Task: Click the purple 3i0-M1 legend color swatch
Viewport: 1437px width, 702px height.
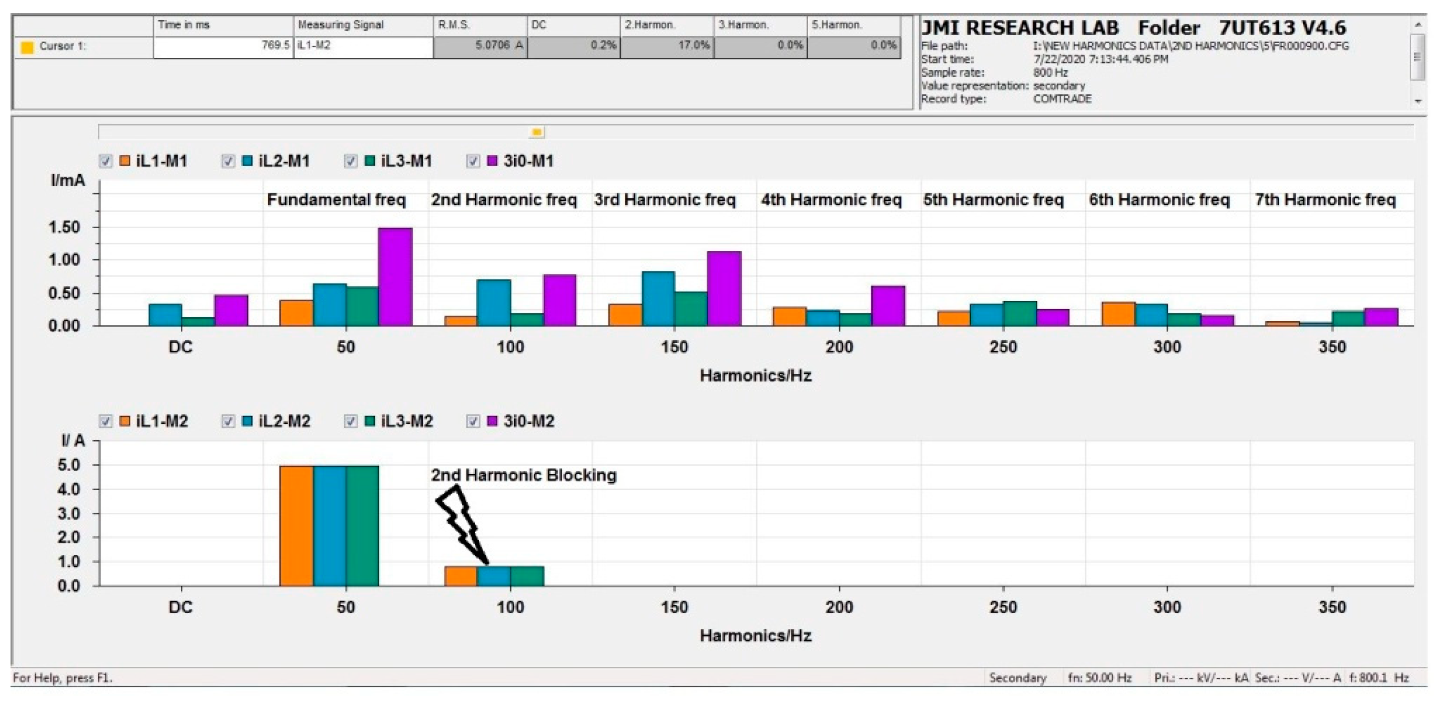Action: click(493, 161)
